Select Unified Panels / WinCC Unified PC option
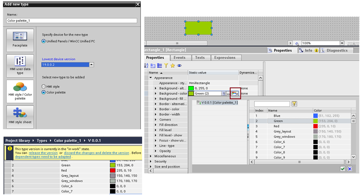 pos(44,41)
